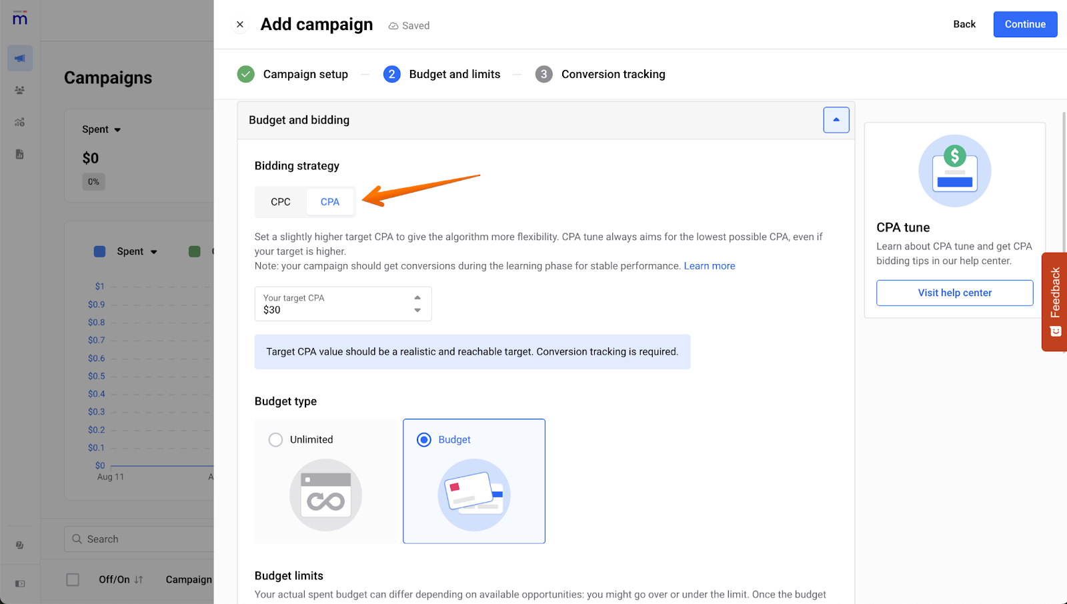Open Campaigns megaphone icon in sidebar
The image size is (1067, 604).
coord(20,59)
